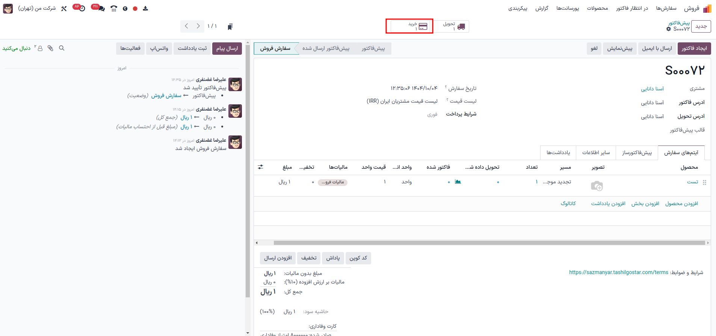Toggle the green Following button in chatter
716x336 pixels.
pyautogui.click(x=17, y=48)
